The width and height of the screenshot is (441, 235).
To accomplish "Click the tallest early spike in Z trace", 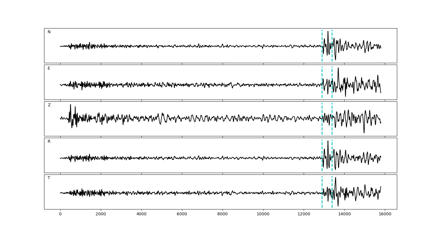I will [70, 105].
